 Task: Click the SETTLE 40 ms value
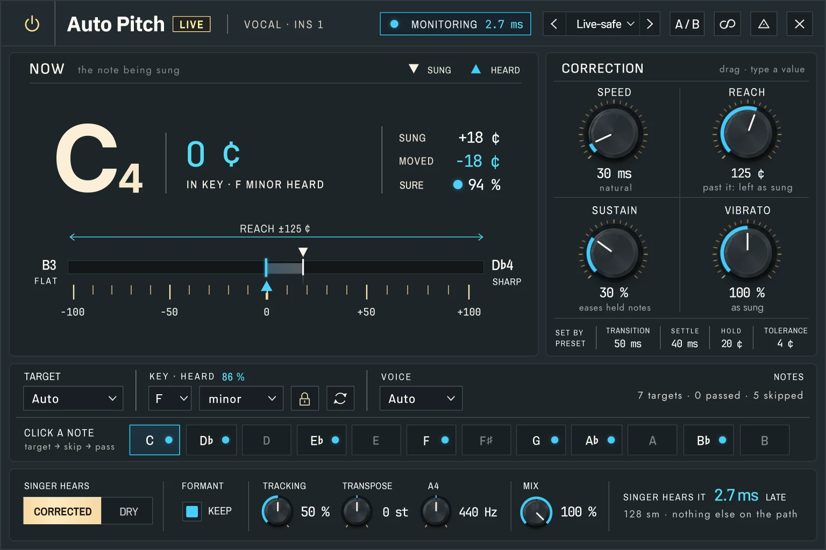(685, 344)
